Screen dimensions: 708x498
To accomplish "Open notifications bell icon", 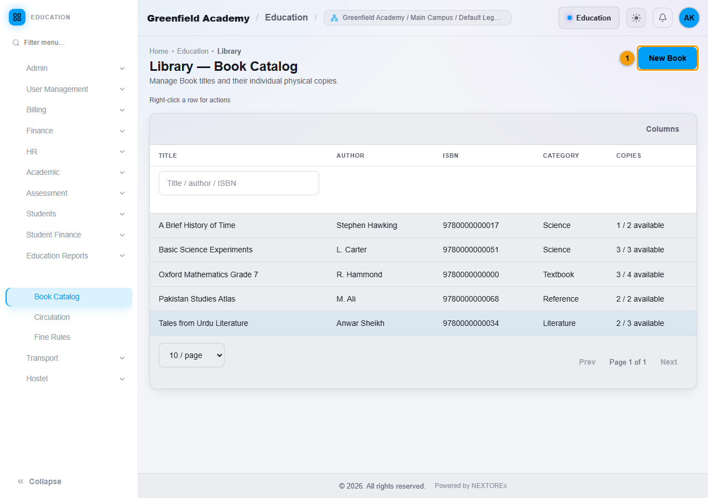I will pyautogui.click(x=663, y=18).
